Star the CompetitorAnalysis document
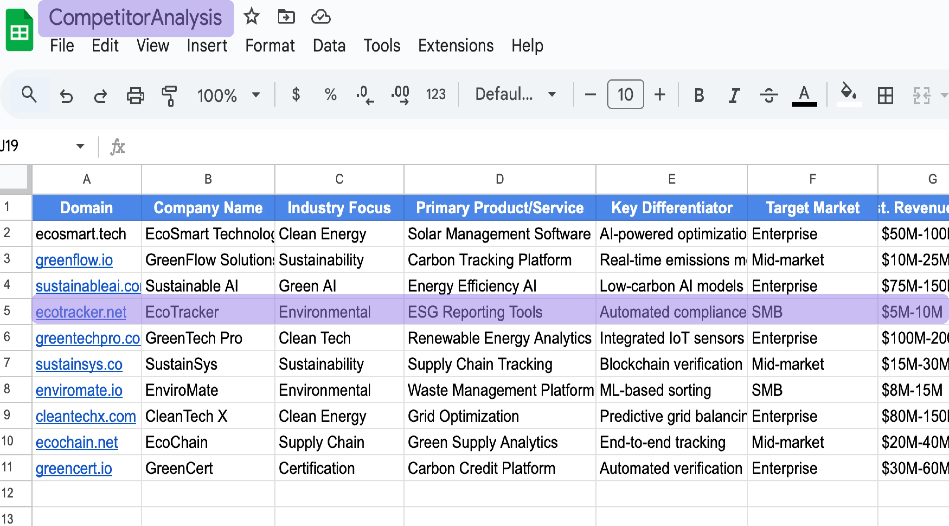Screen dimensions: 949x526 [252, 17]
